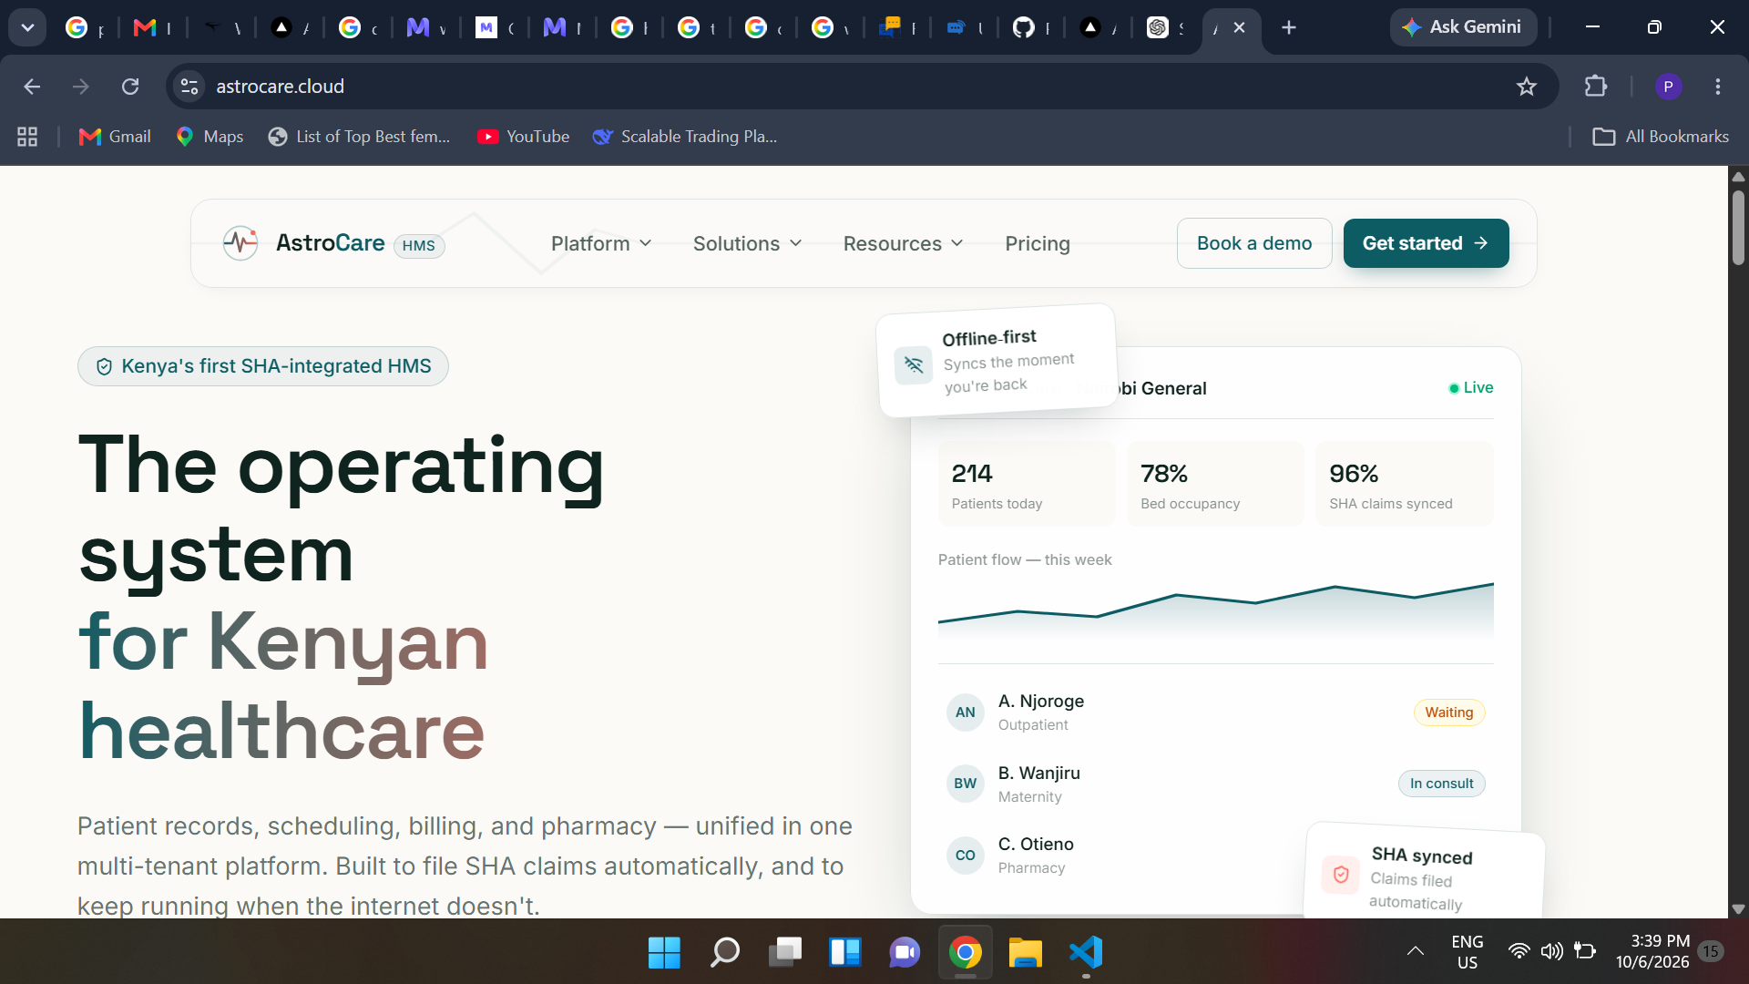Image resolution: width=1749 pixels, height=984 pixels.
Task: Reload the page with the refresh icon
Action: (130, 87)
